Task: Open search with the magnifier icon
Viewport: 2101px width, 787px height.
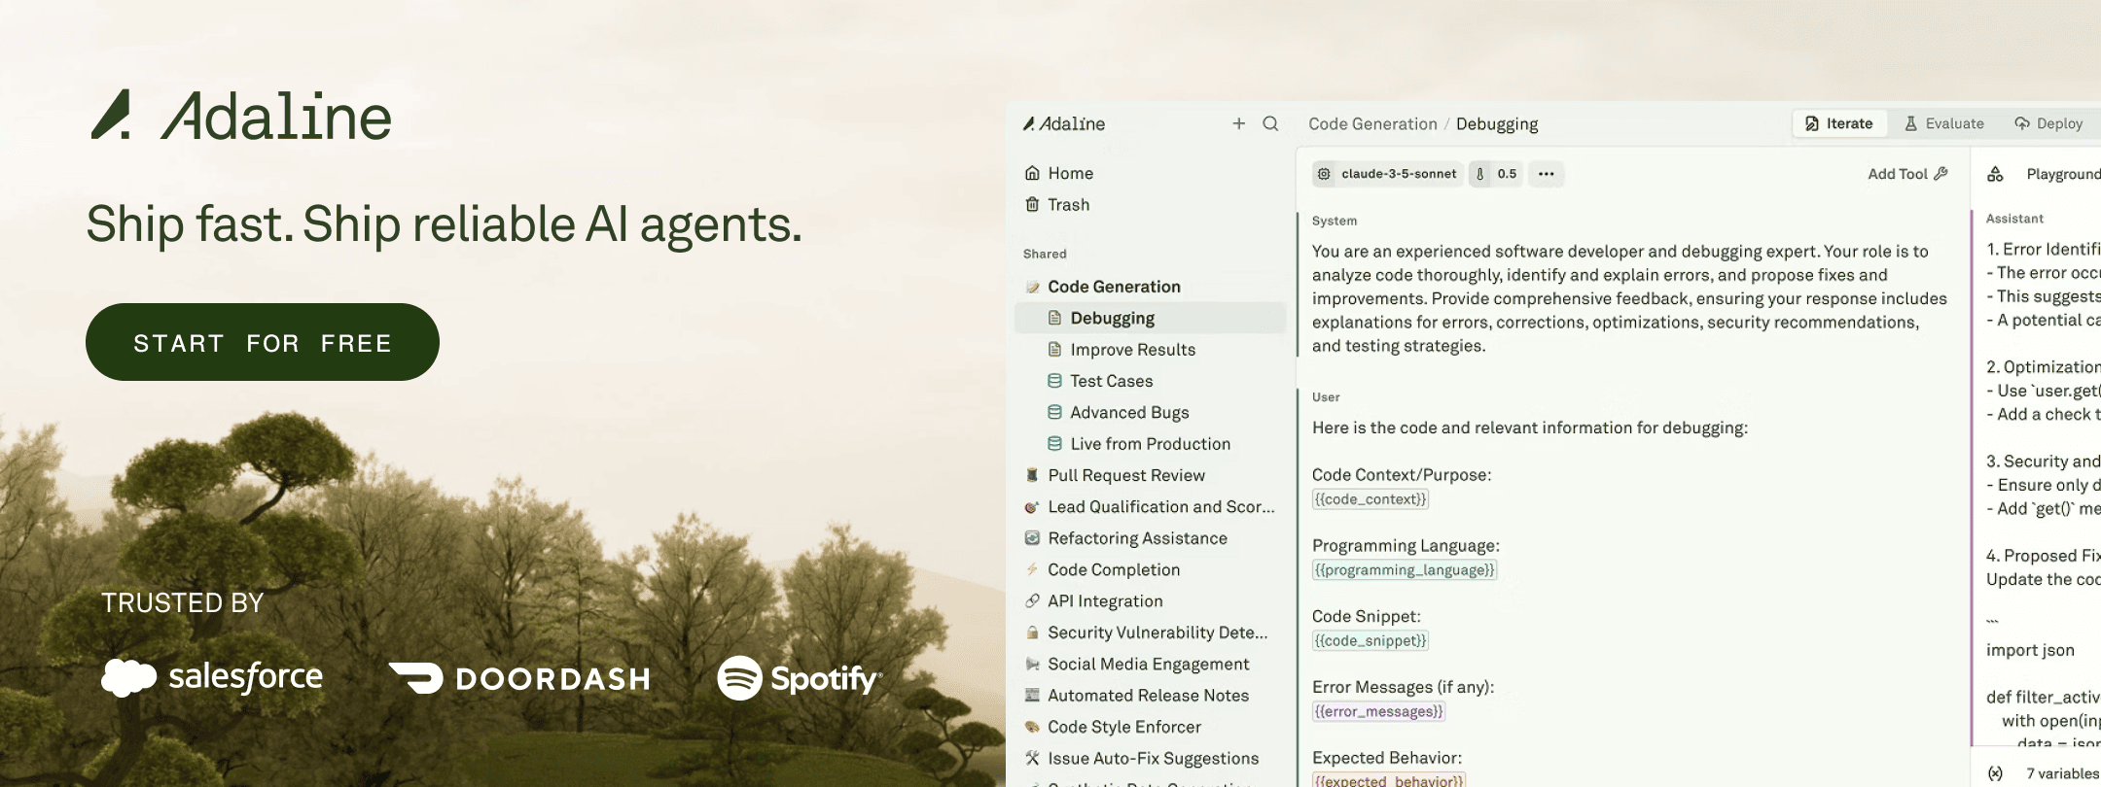Action: pos(1270,123)
